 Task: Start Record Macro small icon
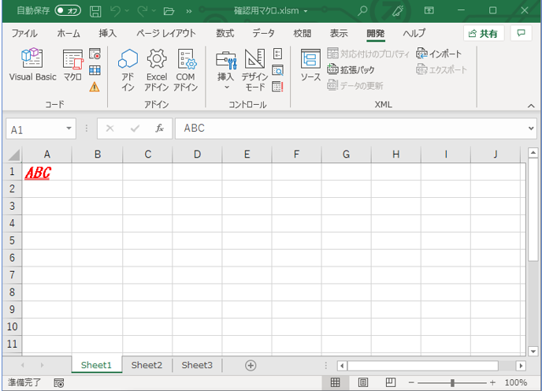pyautogui.click(x=95, y=54)
